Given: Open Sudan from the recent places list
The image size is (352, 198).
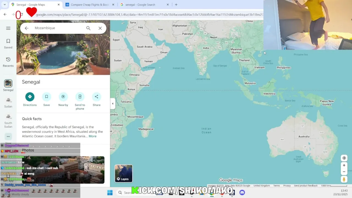Looking at the screenshot, I should pos(8,103).
